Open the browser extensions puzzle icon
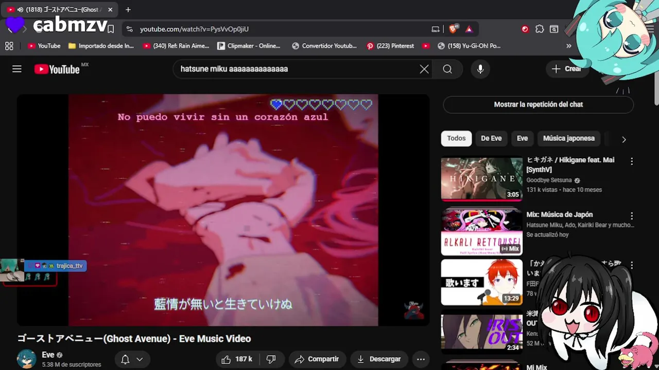The height and width of the screenshot is (370, 659). (540, 29)
